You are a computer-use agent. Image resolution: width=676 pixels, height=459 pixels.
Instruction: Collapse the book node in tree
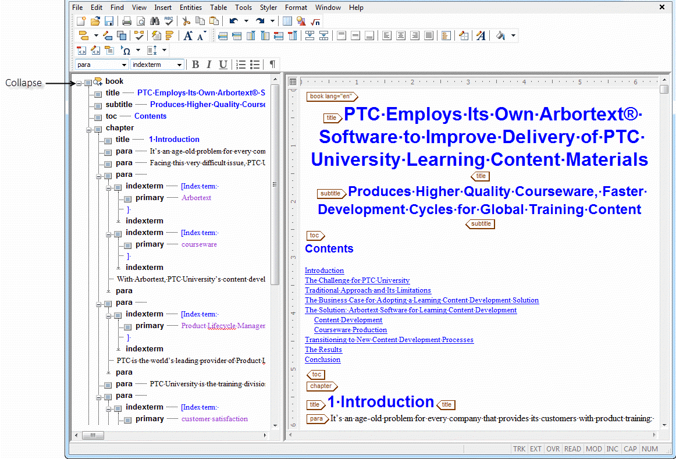(x=79, y=83)
